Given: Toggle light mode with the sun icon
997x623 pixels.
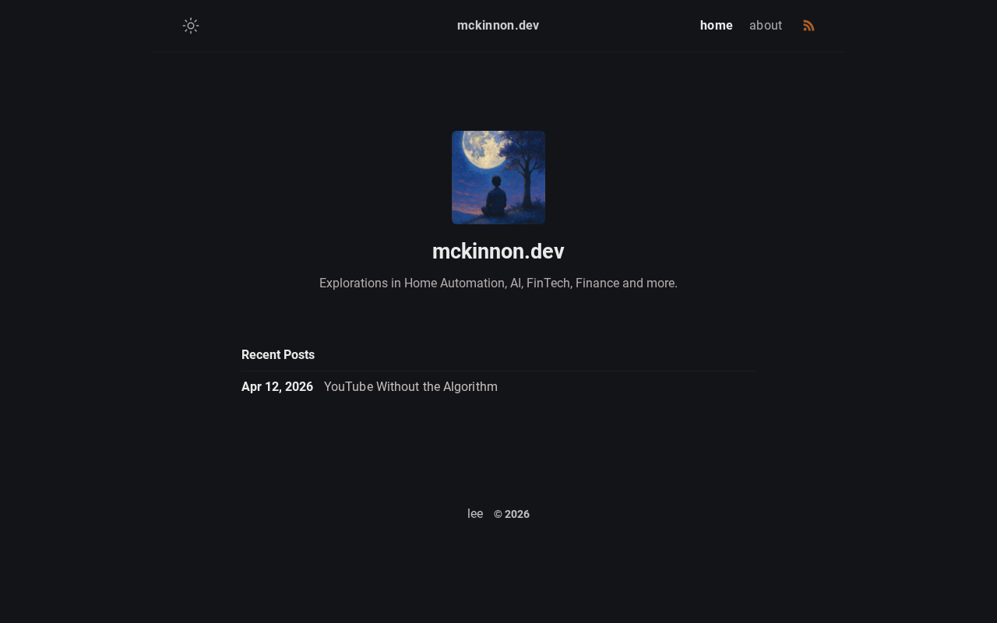Looking at the screenshot, I should tap(191, 26).
